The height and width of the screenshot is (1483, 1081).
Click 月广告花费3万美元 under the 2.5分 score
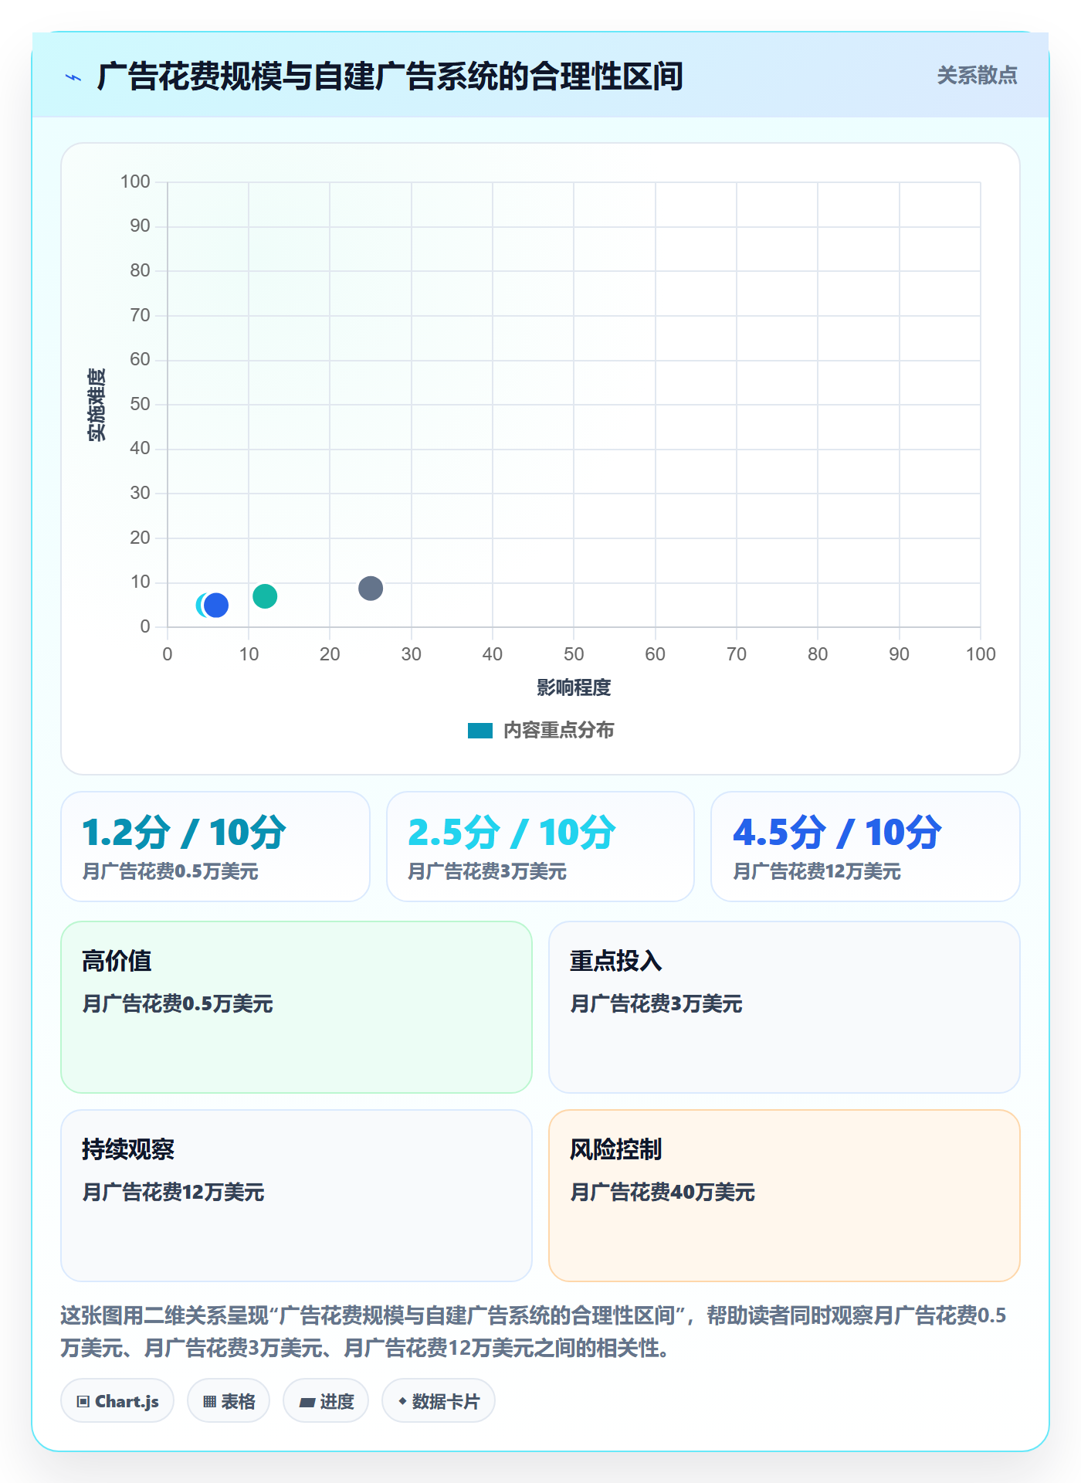486,872
